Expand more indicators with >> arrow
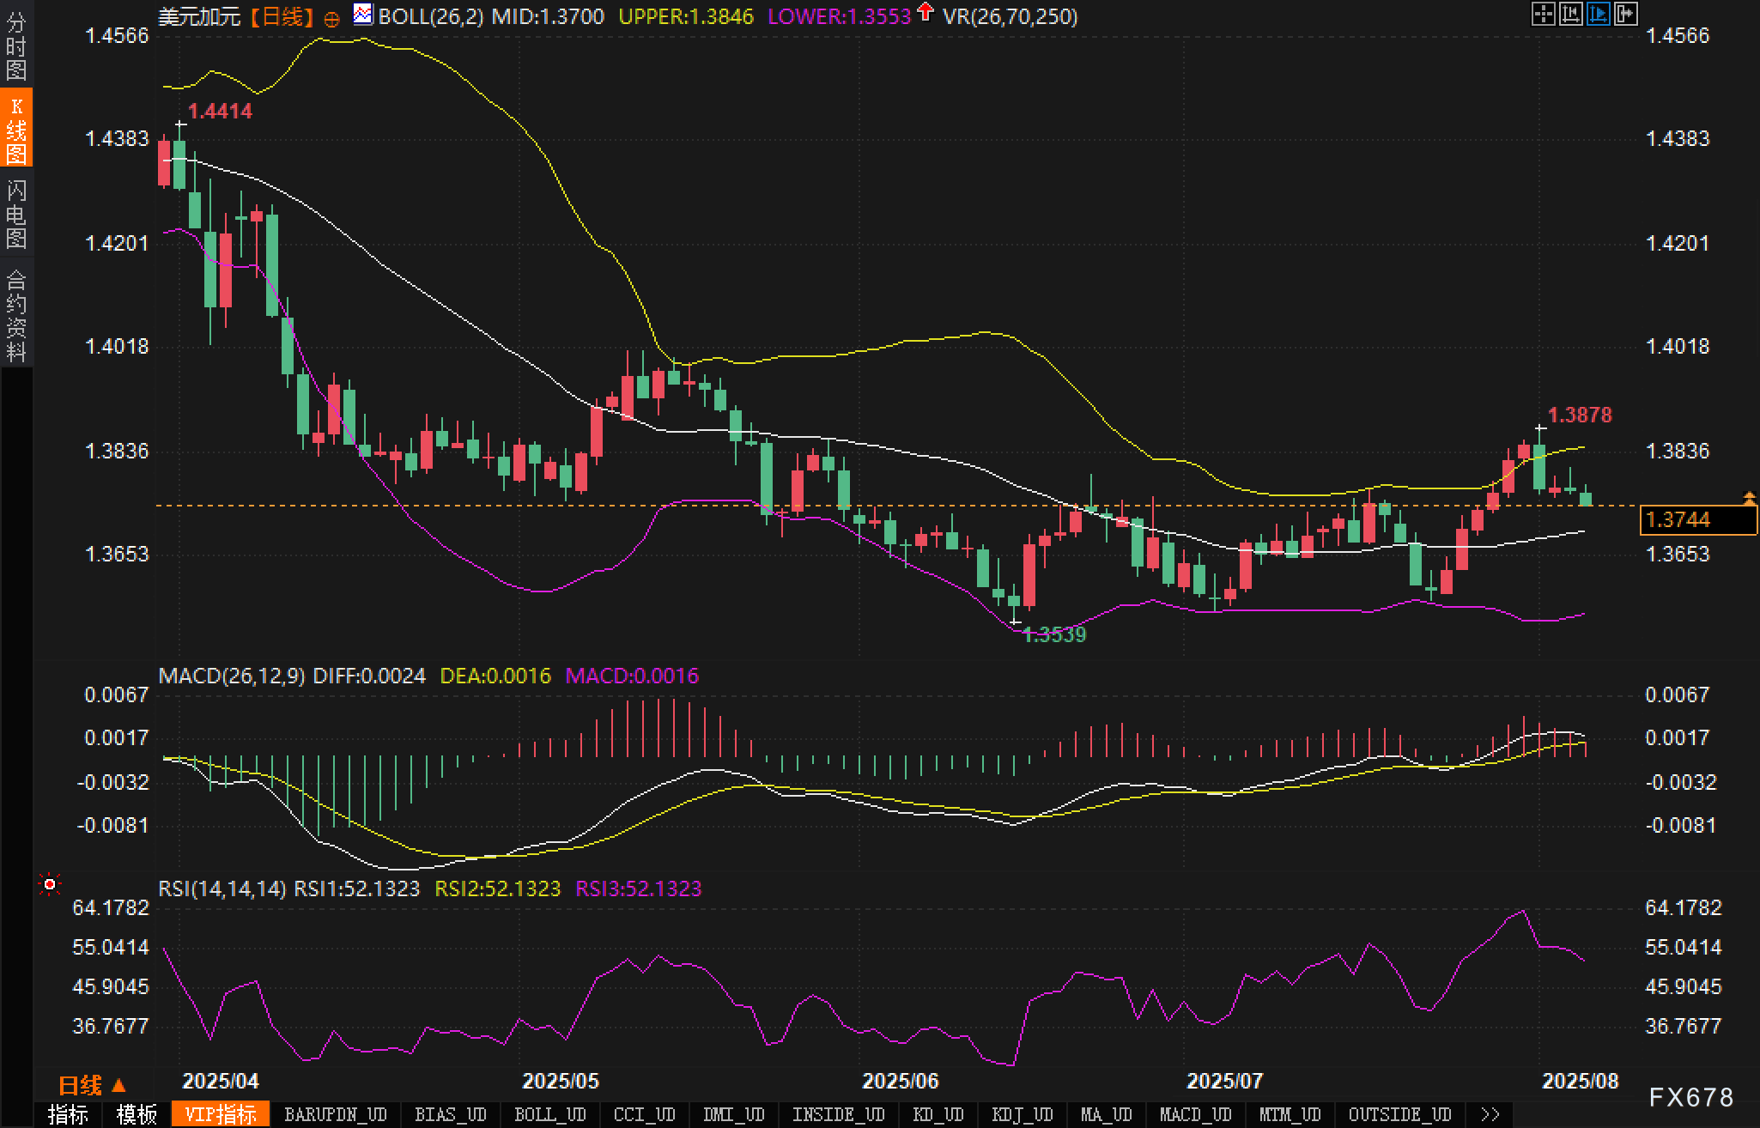 [1490, 1114]
